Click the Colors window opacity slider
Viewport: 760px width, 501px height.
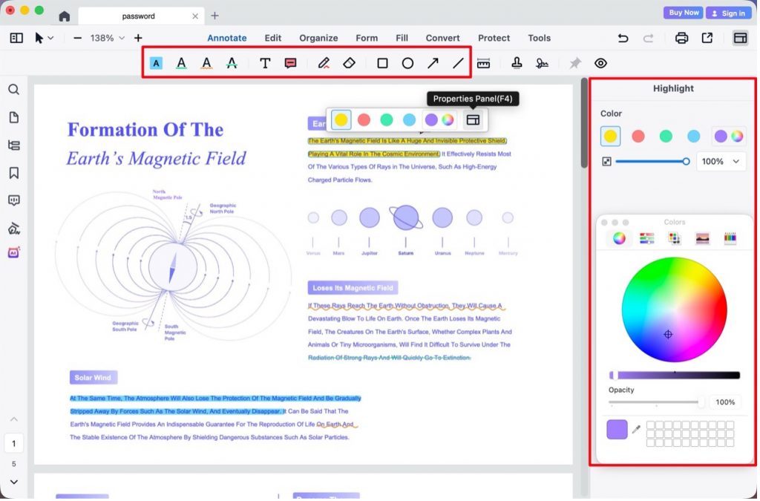(x=657, y=402)
